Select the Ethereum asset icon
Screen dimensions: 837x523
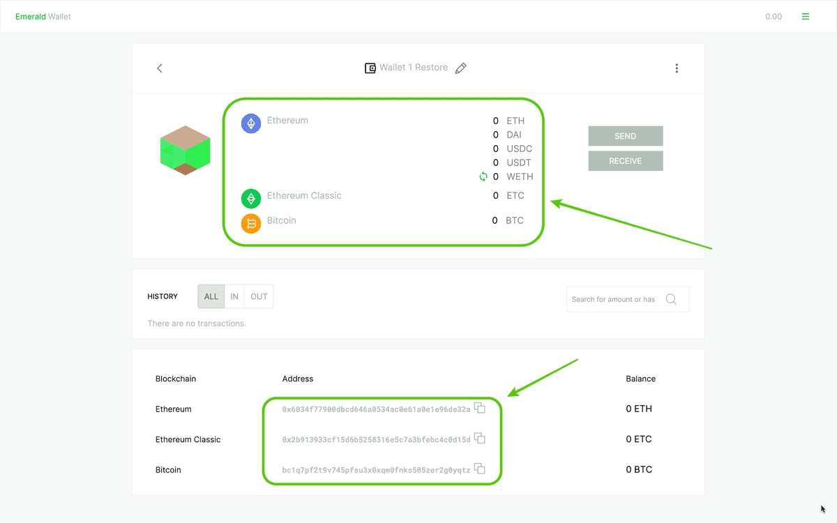point(250,123)
